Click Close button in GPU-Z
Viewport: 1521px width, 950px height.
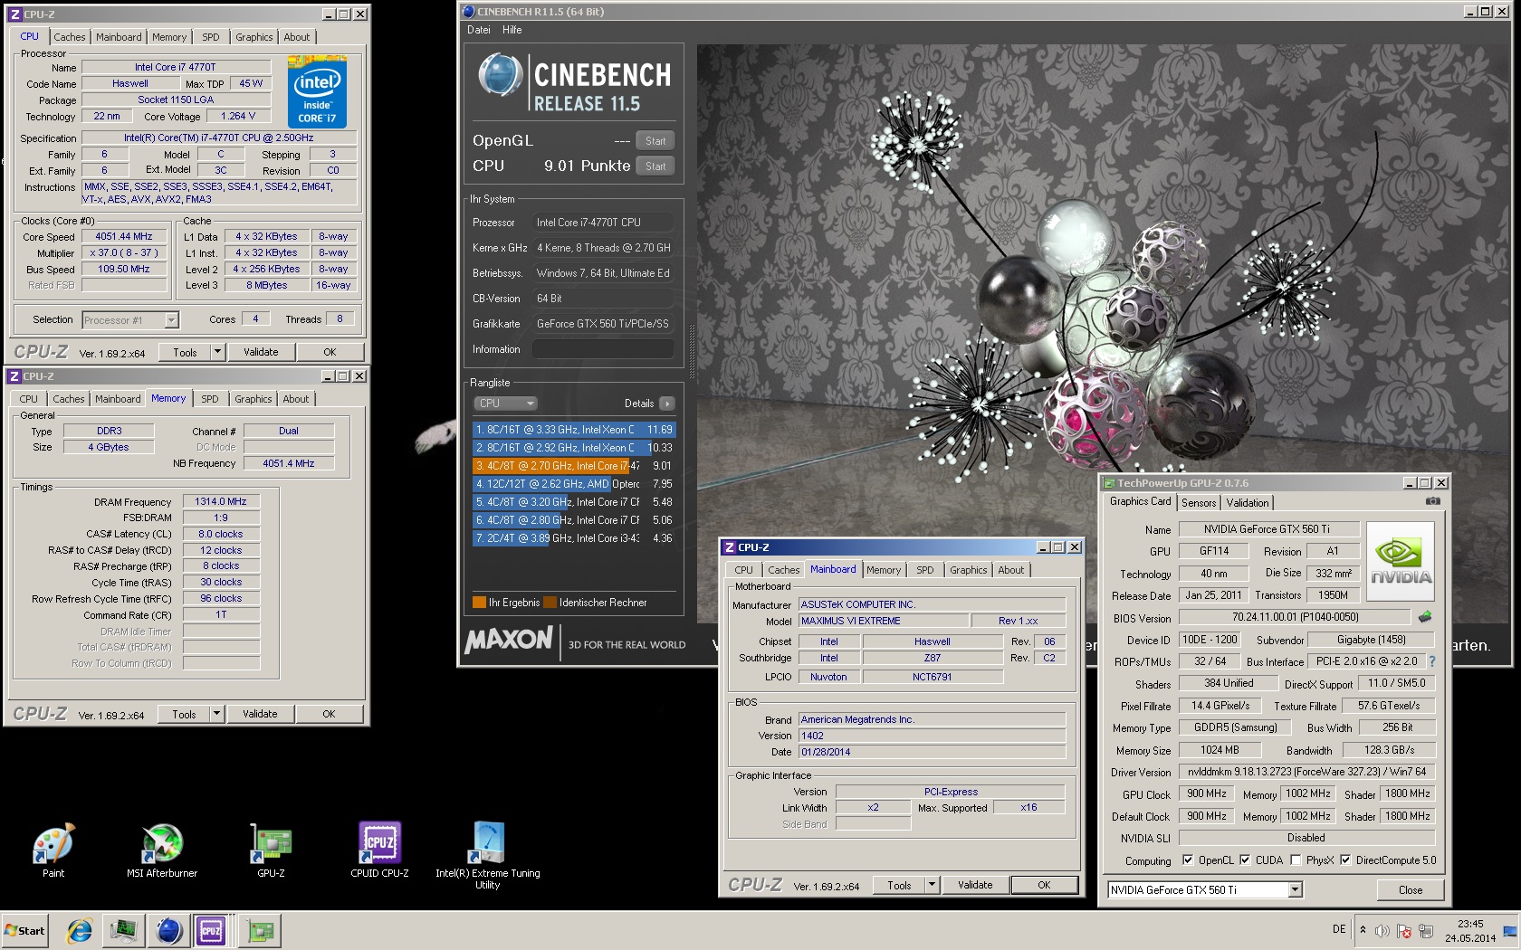pyautogui.click(x=1410, y=889)
